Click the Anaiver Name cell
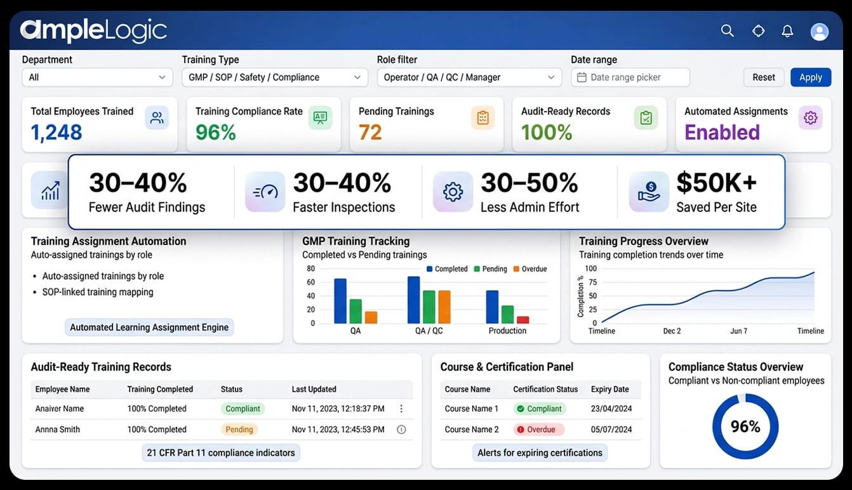 [60, 409]
